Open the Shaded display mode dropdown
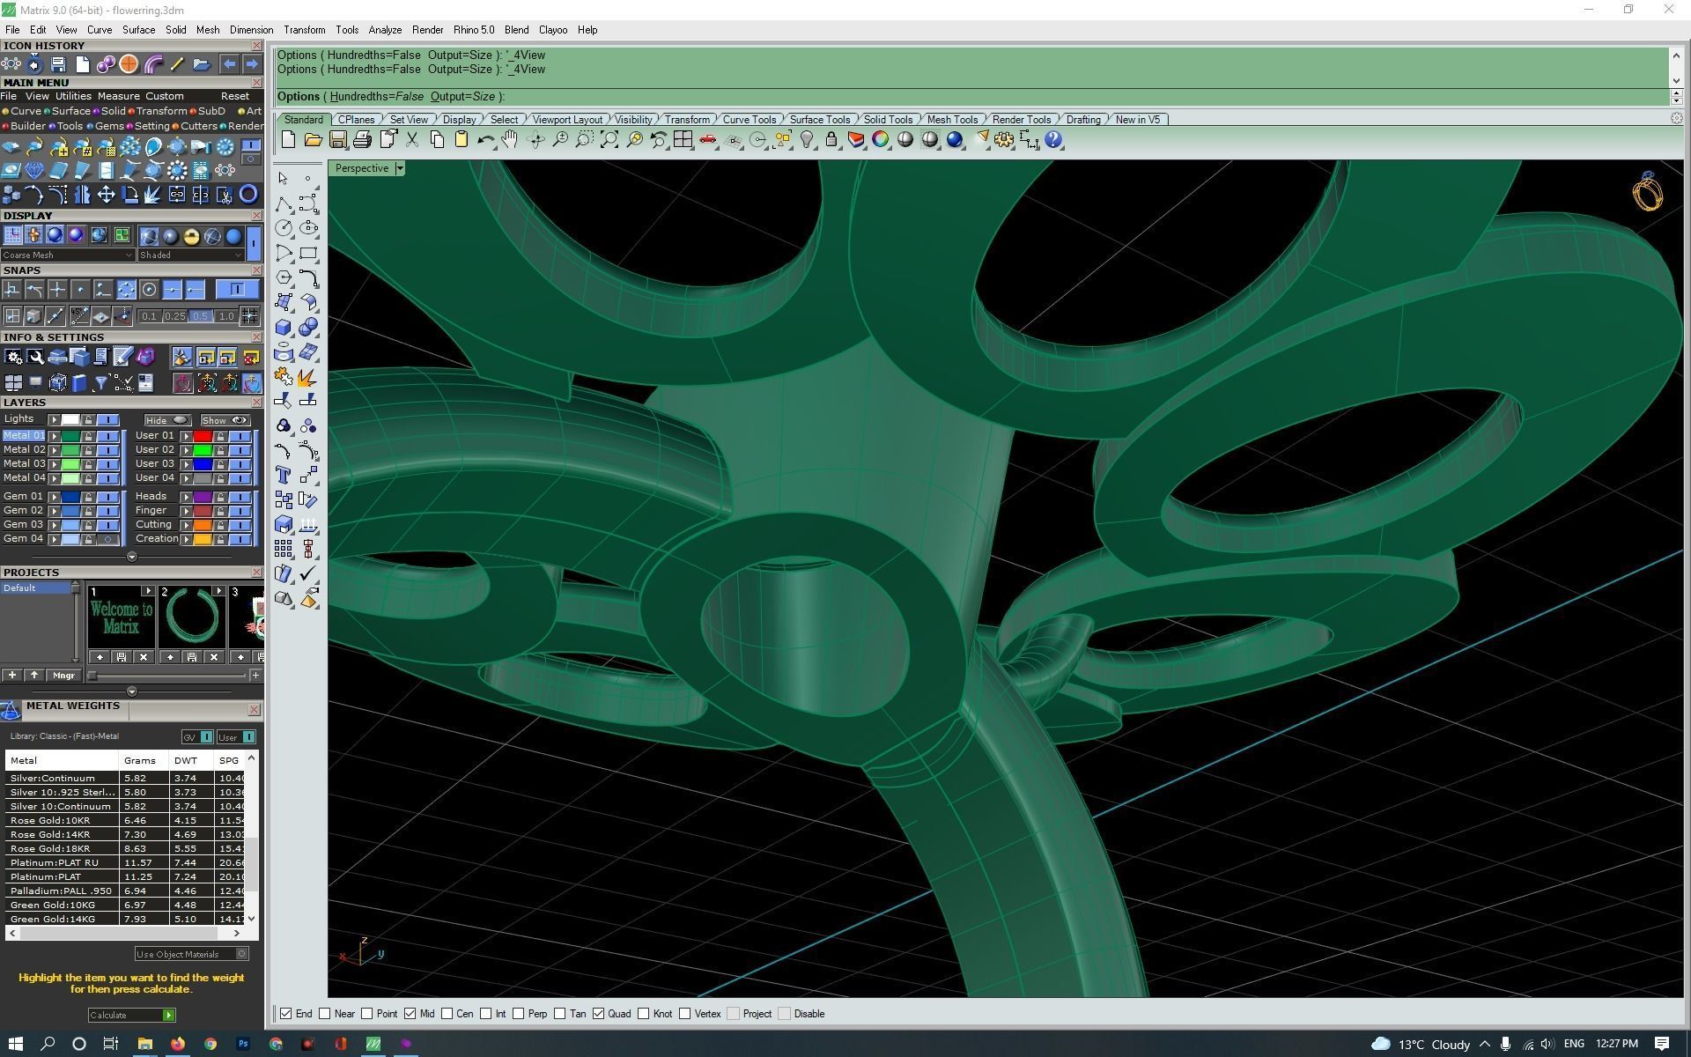1691x1057 pixels. point(190,255)
